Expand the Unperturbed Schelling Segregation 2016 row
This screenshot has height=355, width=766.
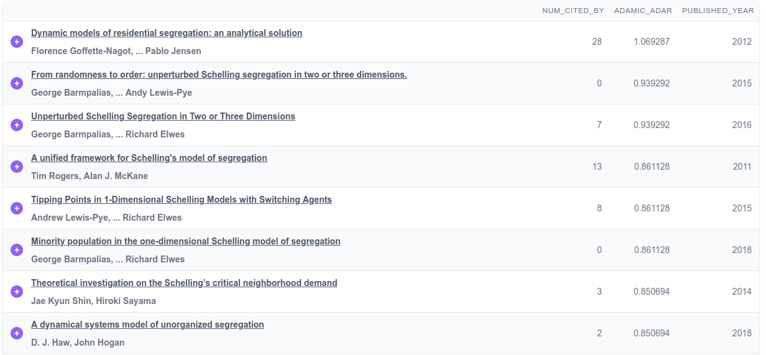click(x=17, y=125)
